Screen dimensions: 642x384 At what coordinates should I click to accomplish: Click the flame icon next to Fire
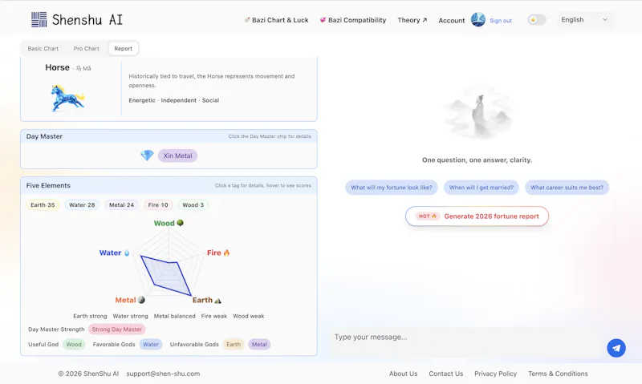point(226,253)
